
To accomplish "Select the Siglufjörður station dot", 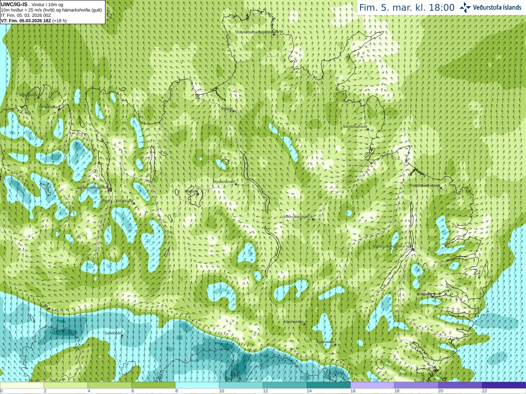I will click(x=39, y=97).
